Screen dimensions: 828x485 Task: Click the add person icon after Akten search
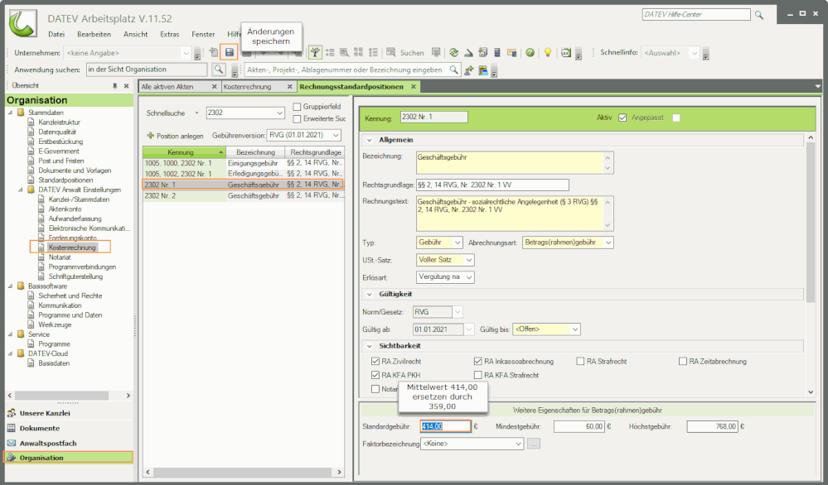tap(468, 70)
